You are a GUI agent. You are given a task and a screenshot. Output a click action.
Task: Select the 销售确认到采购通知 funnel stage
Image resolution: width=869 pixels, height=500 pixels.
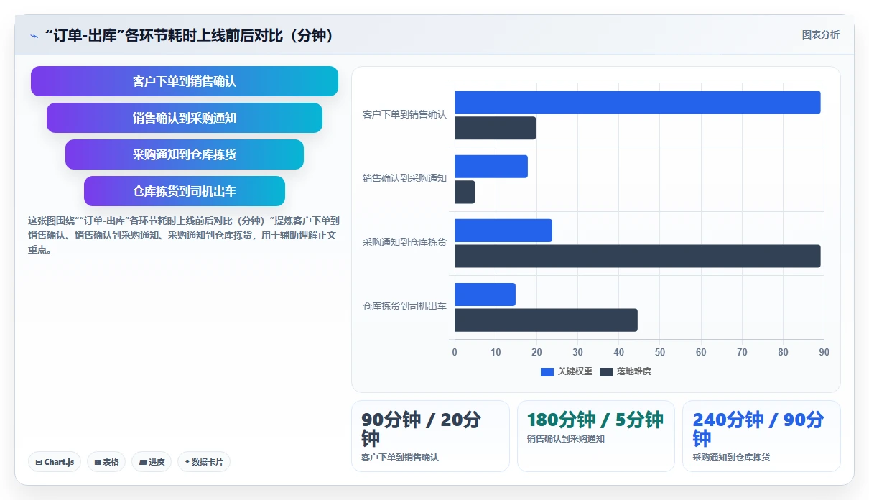pos(185,118)
